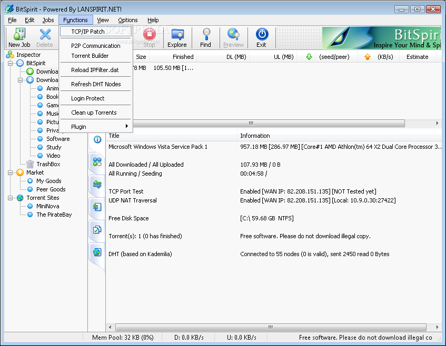Viewport: 446px width, 346px height.
Task: Open the Edit menu
Action: (x=29, y=20)
